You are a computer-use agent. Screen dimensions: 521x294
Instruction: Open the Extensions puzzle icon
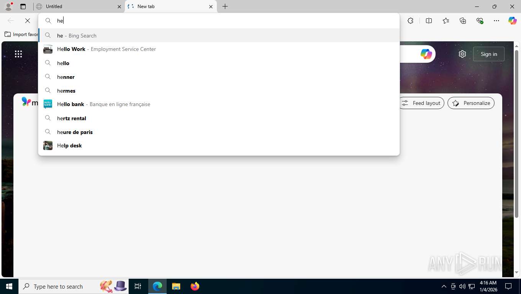[x=410, y=21]
